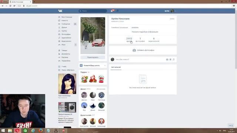Open friend Василий's avatar
The width and height of the screenshot is (237, 133).
point(101,105)
